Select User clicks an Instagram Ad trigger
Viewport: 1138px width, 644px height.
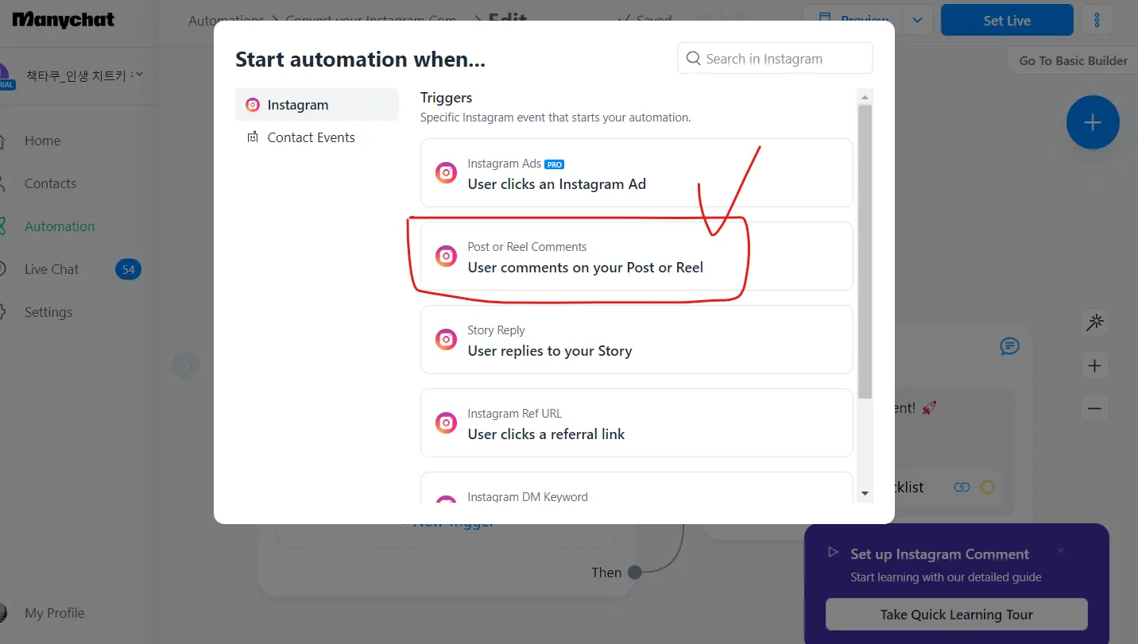(637, 173)
